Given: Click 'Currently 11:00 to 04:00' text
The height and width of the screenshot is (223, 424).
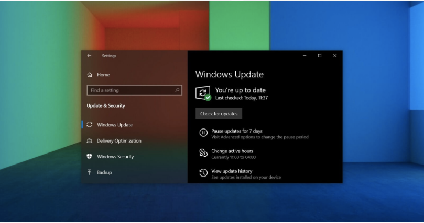Looking at the screenshot, I should pos(233,157).
